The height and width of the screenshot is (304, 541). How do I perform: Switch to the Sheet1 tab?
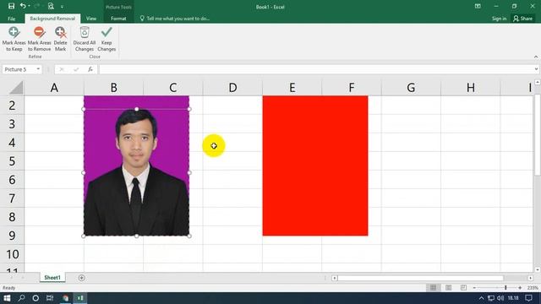pos(52,278)
